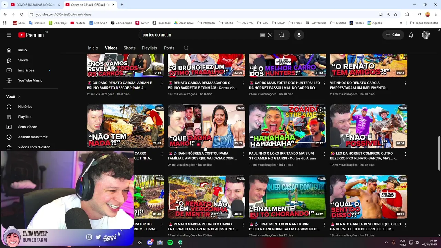Open Chrome zoom indicator icon

pyautogui.click(x=388, y=14)
